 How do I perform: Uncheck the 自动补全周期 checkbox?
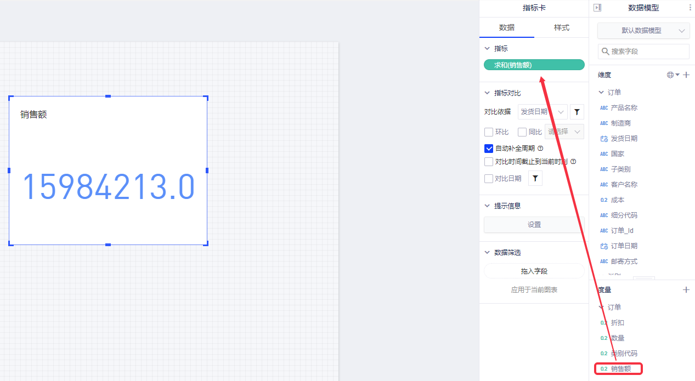(489, 149)
